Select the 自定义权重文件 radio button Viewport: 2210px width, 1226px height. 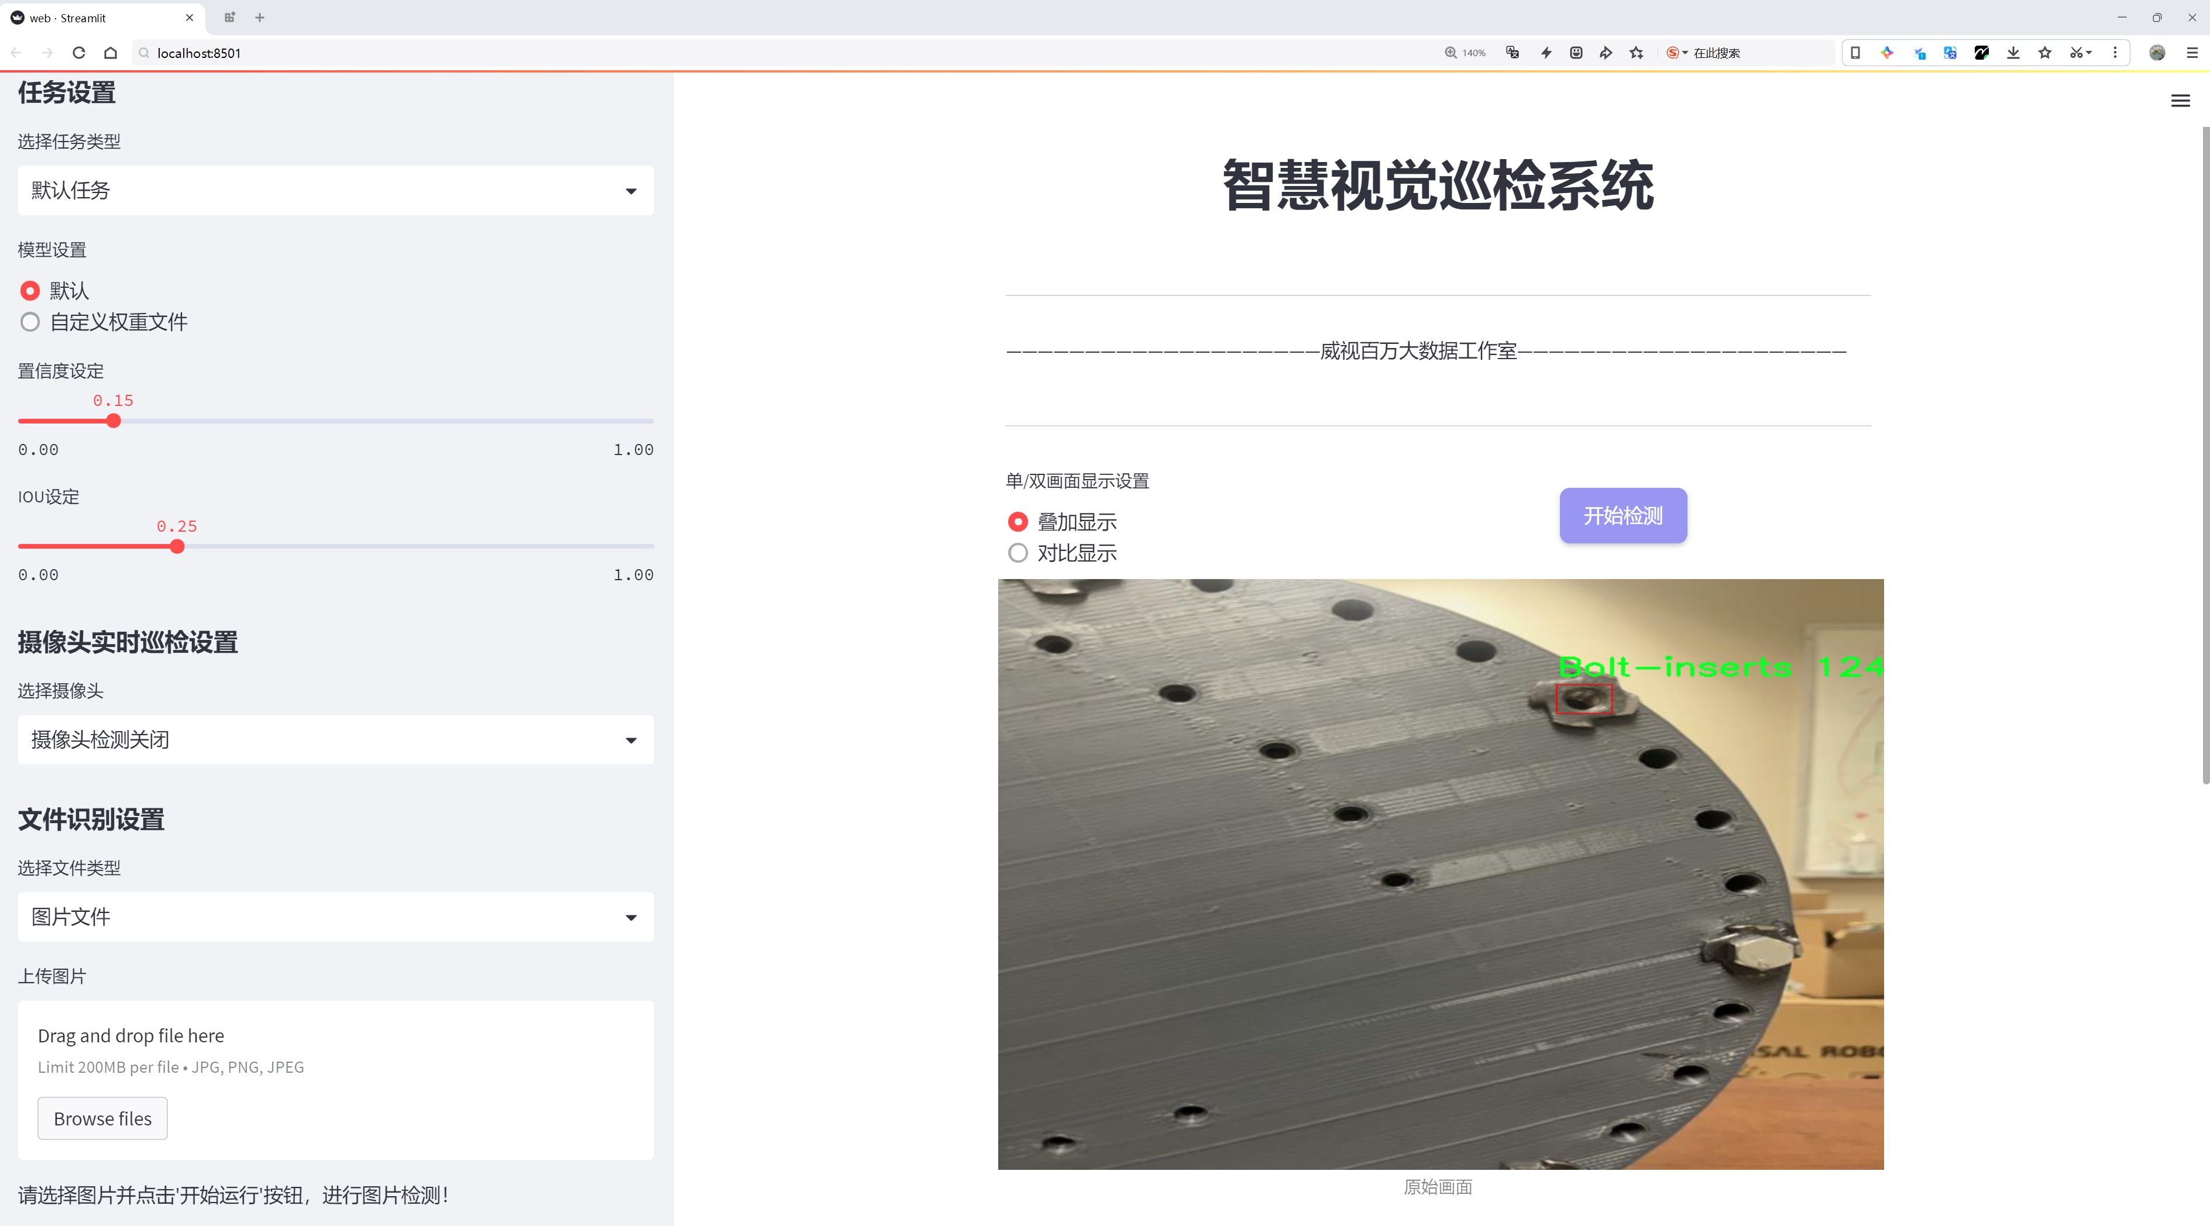tap(30, 322)
